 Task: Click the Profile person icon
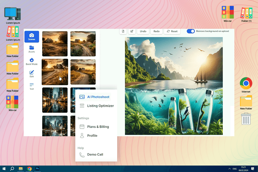point(82,135)
